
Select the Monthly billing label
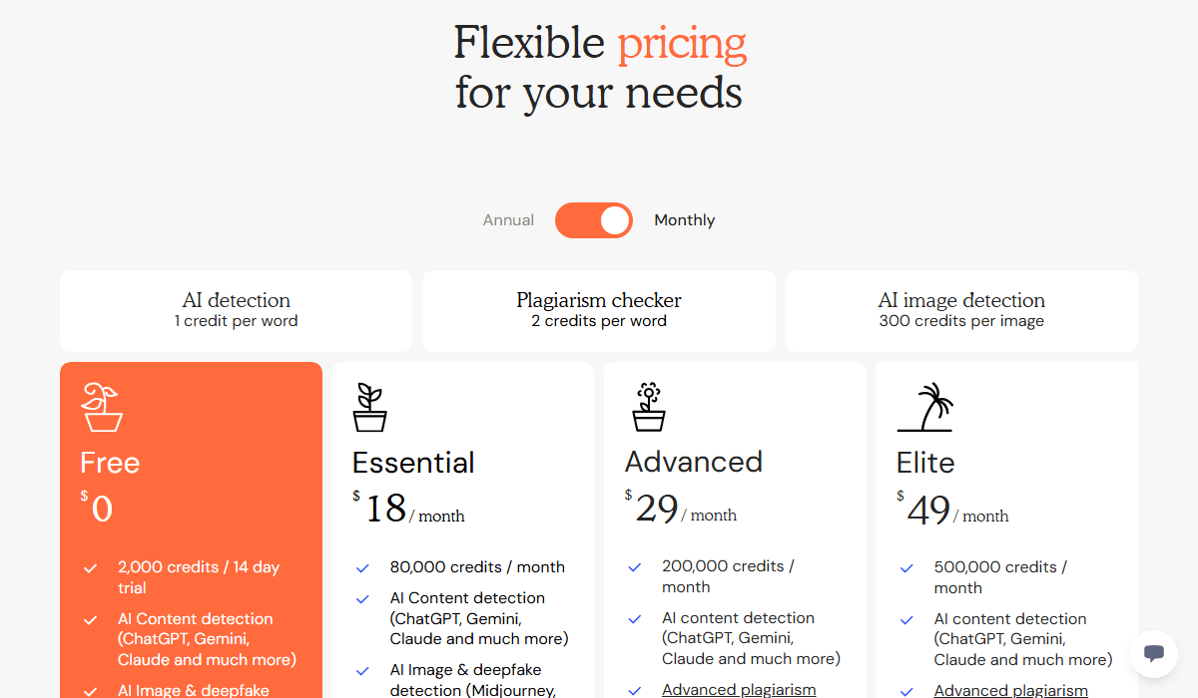(x=684, y=220)
